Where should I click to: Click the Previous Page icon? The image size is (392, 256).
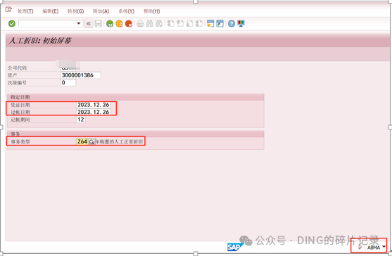[180, 24]
